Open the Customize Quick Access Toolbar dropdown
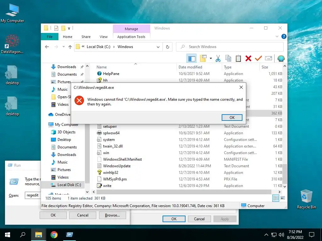Viewport: 322px width, 241px height. point(69,29)
